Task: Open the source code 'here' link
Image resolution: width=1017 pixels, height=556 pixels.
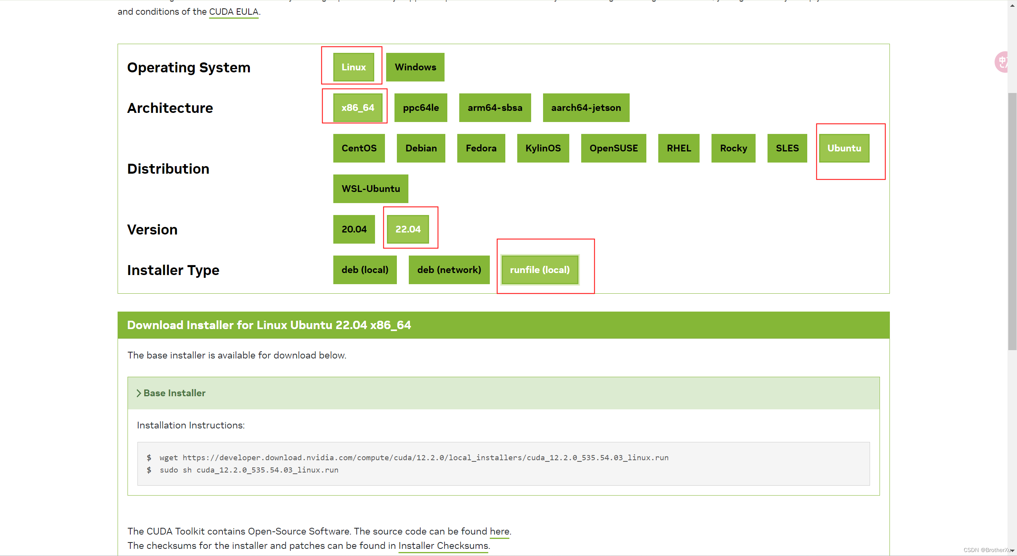Action: (499, 531)
